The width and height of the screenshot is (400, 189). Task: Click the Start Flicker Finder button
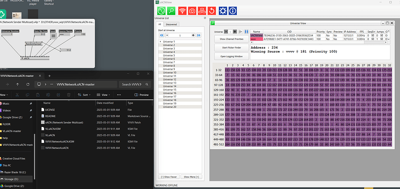pos(231,47)
